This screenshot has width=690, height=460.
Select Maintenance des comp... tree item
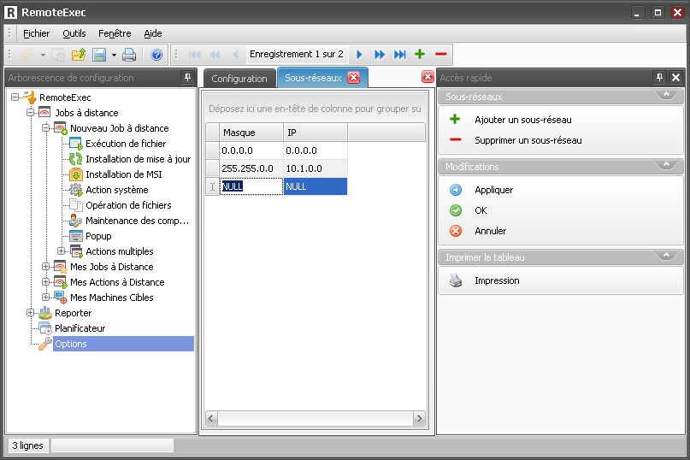click(x=137, y=221)
